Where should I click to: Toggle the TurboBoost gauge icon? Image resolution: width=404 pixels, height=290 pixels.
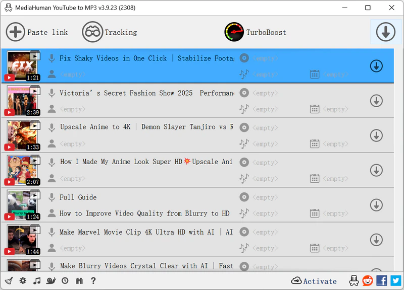(234, 32)
